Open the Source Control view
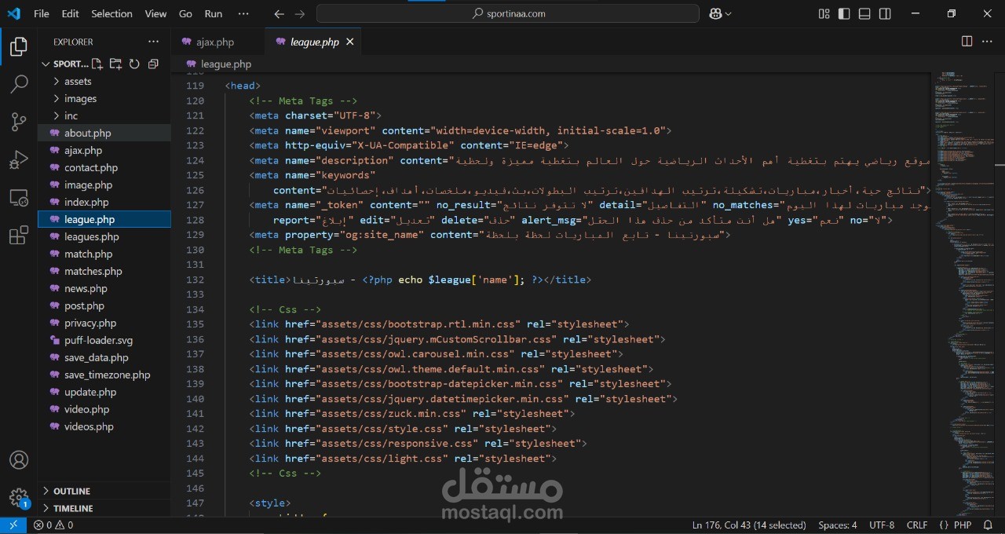The height and width of the screenshot is (534, 1005). (x=18, y=122)
